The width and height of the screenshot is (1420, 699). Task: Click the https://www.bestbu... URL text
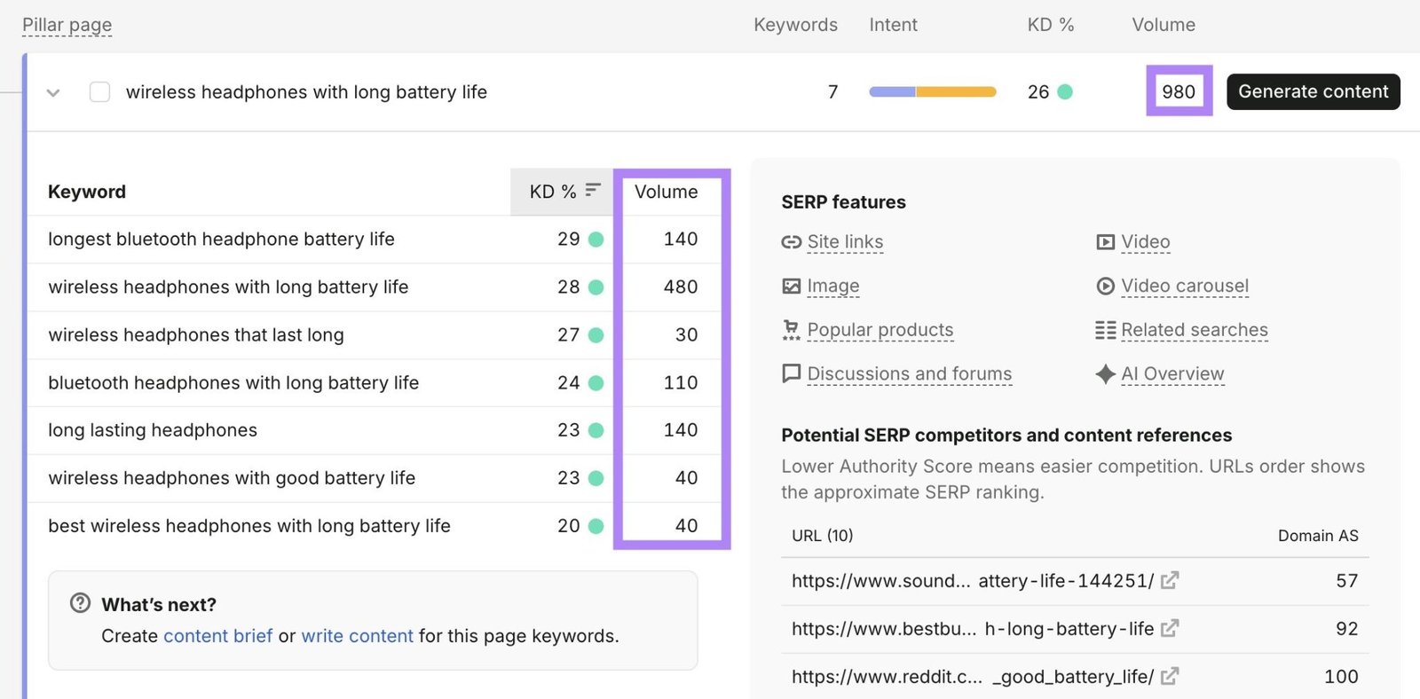[973, 628]
